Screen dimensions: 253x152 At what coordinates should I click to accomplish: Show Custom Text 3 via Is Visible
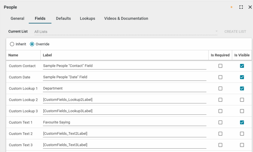pyautogui.click(x=242, y=145)
